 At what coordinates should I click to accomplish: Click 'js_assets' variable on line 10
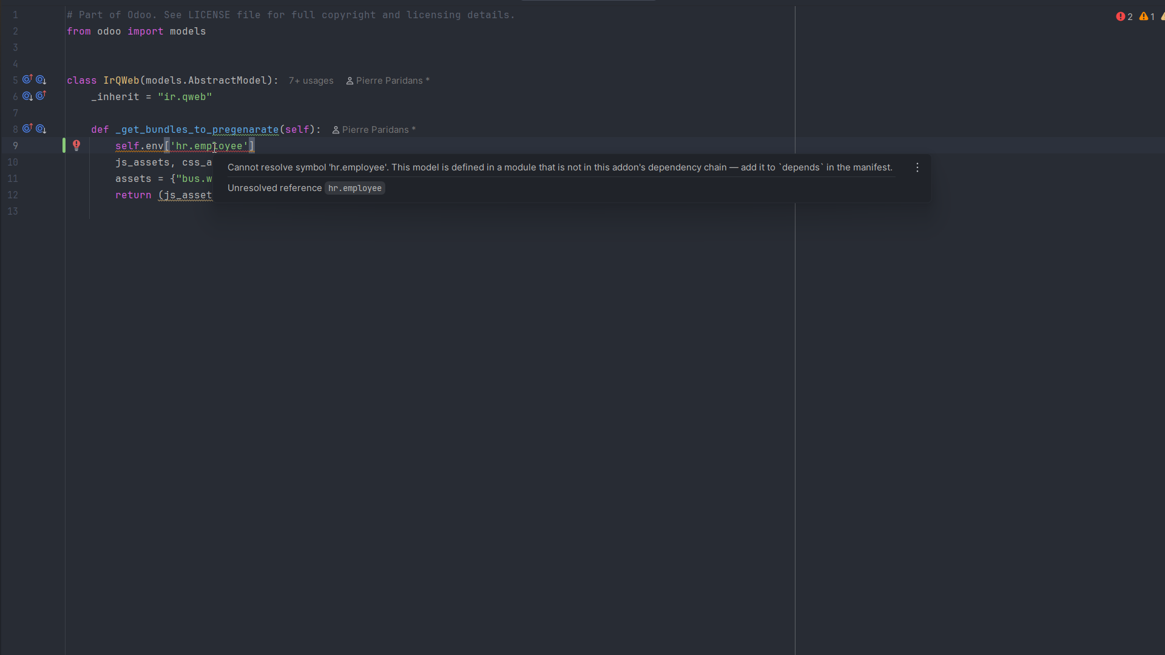click(143, 163)
